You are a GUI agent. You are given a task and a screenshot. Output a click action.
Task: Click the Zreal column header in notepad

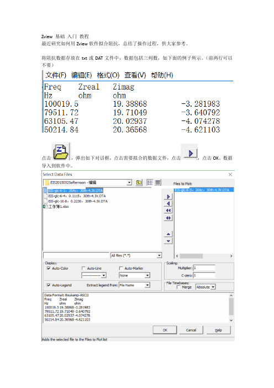(x=89, y=87)
